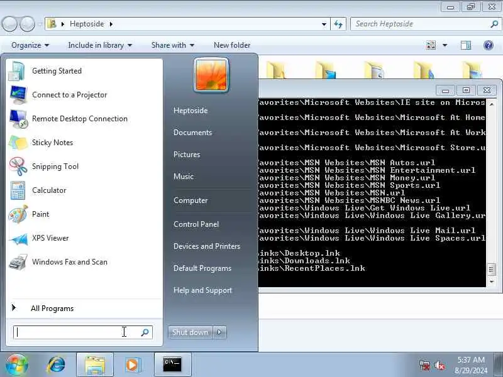
Task: Switch to Windows Explorer taskbar icon
Action: pyautogui.click(x=95, y=365)
